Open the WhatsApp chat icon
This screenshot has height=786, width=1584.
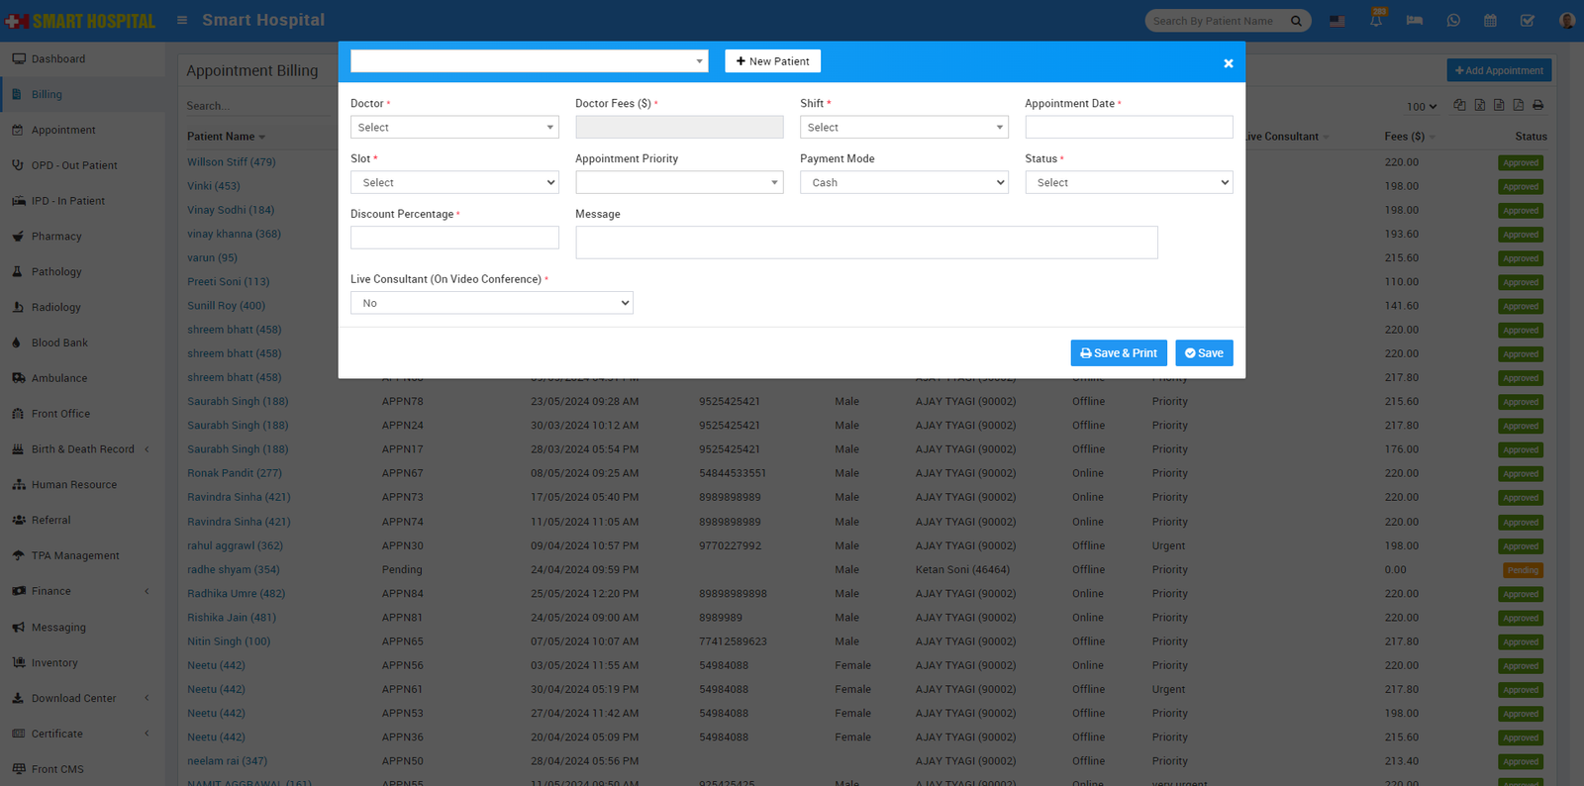click(1453, 21)
